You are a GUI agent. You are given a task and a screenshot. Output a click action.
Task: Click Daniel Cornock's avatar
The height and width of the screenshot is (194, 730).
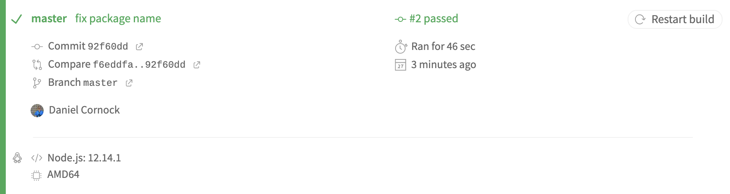tap(37, 111)
